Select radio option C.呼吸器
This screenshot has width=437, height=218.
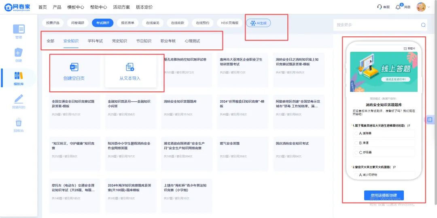356,152
